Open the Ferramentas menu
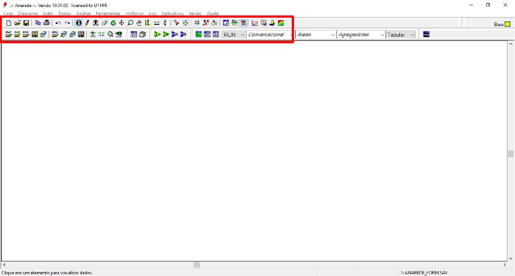Screen dimensions: 515x276 pyautogui.click(x=108, y=14)
